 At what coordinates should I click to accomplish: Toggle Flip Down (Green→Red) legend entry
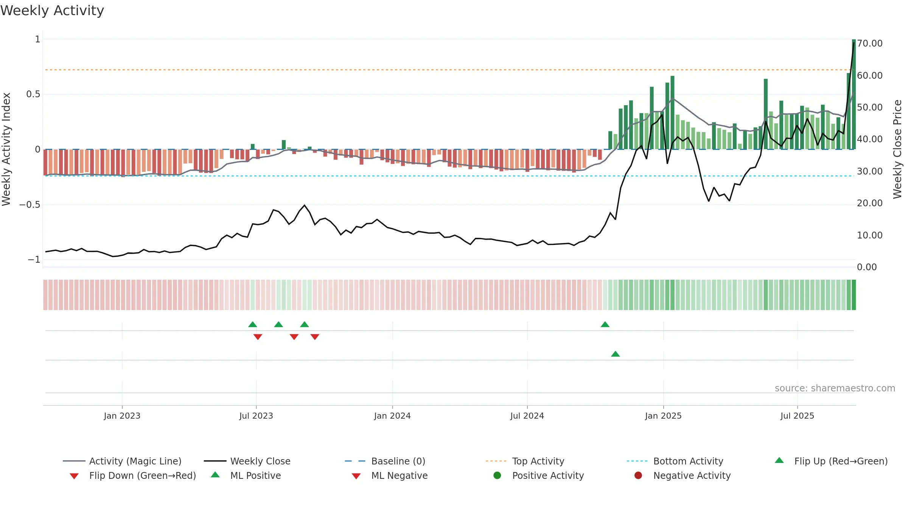[133, 475]
